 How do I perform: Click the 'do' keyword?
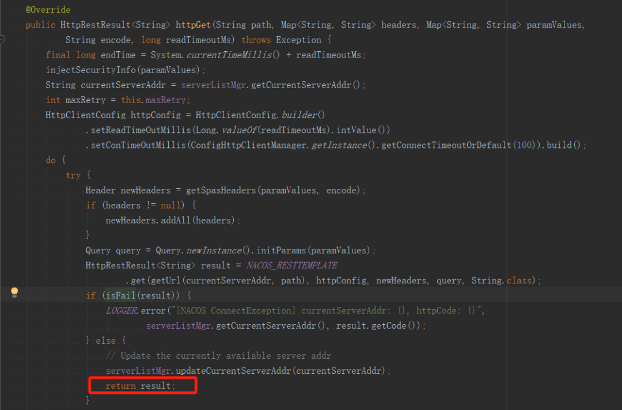point(50,160)
